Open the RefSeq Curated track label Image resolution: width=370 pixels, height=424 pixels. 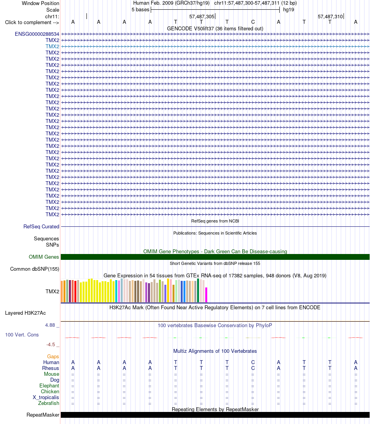pyautogui.click(x=41, y=227)
